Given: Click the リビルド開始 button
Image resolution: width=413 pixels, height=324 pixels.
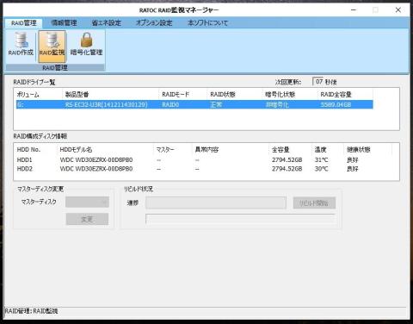Looking at the screenshot, I should click(x=314, y=203).
